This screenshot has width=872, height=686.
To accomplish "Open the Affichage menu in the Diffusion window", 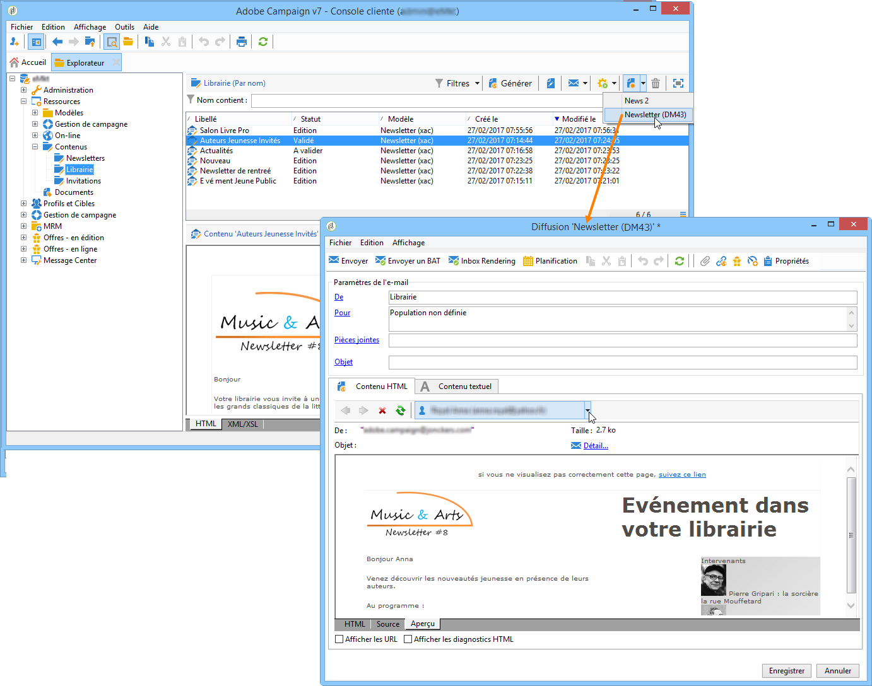I will click(x=409, y=243).
